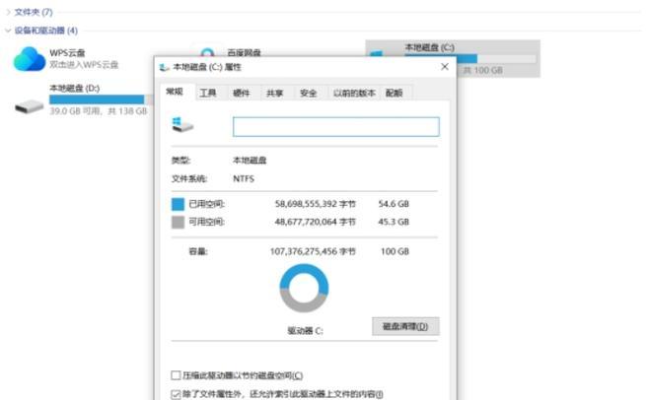Click the blue 已用空间 color swatch
This screenshot has height=400, width=646.
178,204
